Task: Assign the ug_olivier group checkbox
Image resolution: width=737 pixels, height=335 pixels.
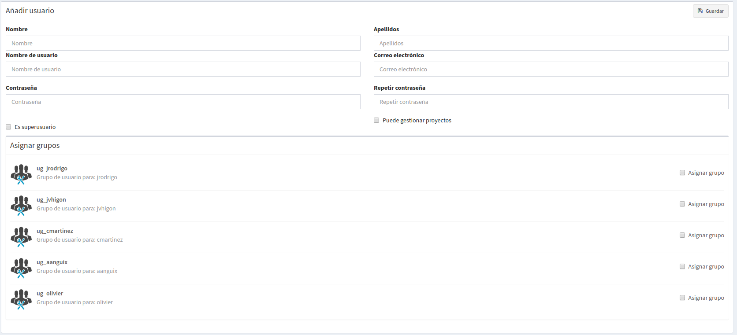Action: pyautogui.click(x=682, y=298)
